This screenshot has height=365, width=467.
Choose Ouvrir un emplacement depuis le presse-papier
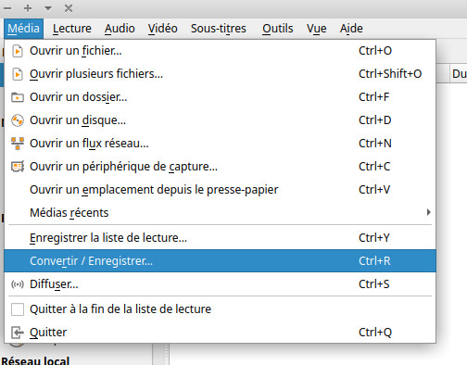[220, 190]
